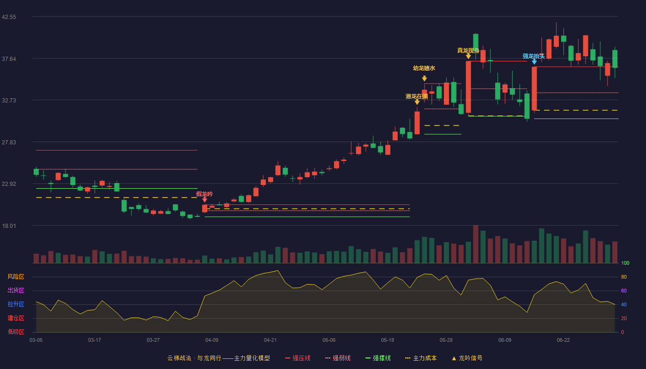Click the green line symbol before 强撑线
Image resolution: width=646 pixels, height=369 pixels.
pyautogui.click(x=368, y=358)
